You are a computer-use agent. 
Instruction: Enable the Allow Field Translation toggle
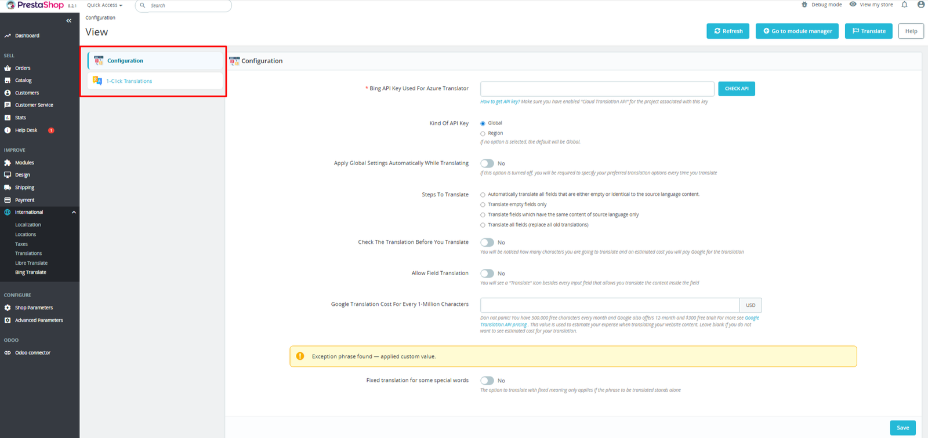tap(487, 273)
